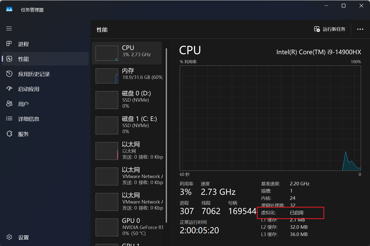Click the handle count 169544

tap(242, 211)
